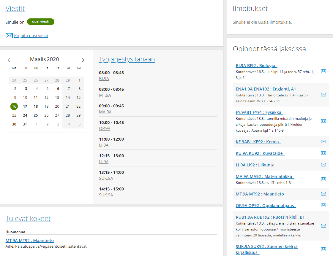Open the RUB1.9A Ruotsin kieli course link
333x256 pixels.
pos(271,217)
